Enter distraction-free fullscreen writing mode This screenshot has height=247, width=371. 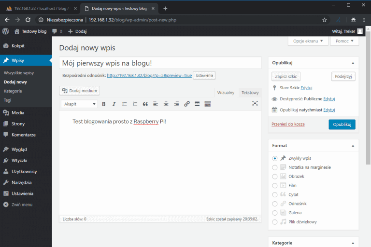(255, 103)
